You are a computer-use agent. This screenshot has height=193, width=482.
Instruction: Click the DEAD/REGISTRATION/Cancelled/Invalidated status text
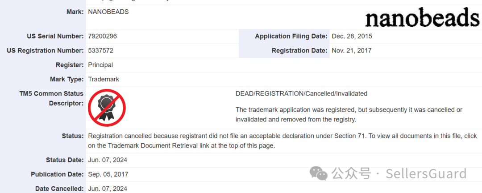click(x=301, y=94)
